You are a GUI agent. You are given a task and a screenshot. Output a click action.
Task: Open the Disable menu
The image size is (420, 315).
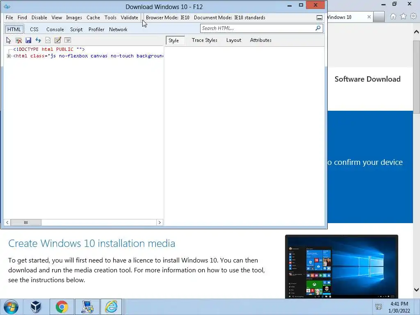pyautogui.click(x=39, y=18)
